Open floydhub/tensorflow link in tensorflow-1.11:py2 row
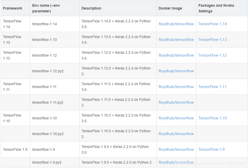This screenshot has width=248, height=168. tap(176, 102)
